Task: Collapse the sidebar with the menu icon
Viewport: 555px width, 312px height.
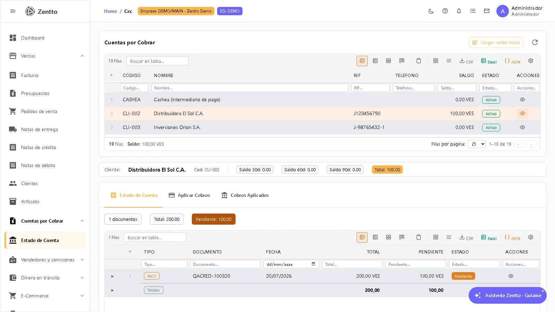Action: pos(13,11)
